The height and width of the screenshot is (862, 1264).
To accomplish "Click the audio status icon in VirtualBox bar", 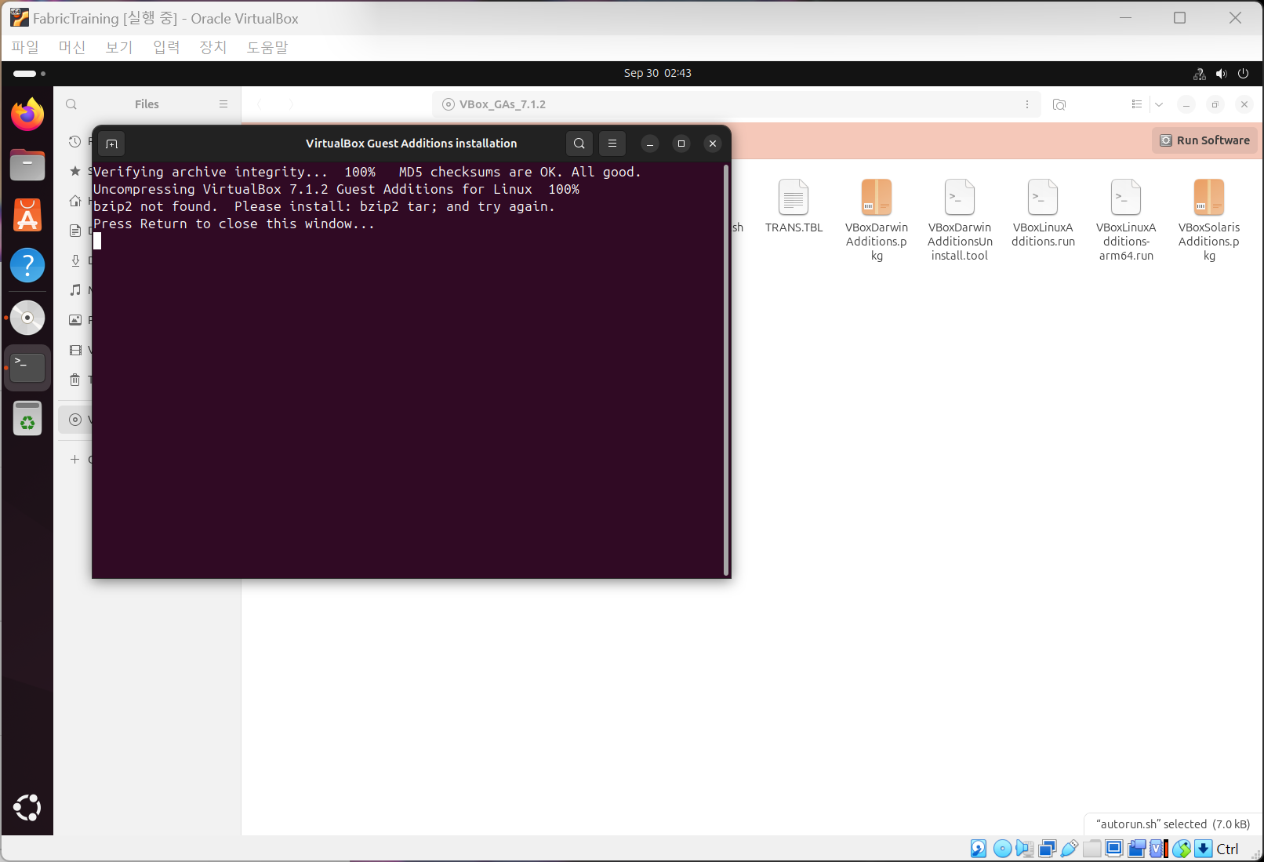I will (x=1024, y=849).
